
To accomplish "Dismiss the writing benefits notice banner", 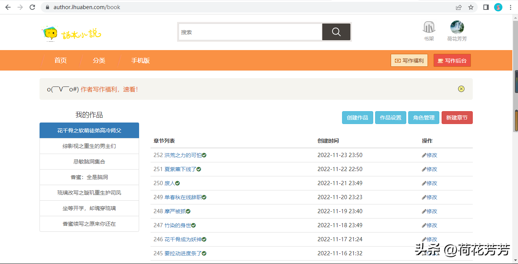I will point(461,89).
